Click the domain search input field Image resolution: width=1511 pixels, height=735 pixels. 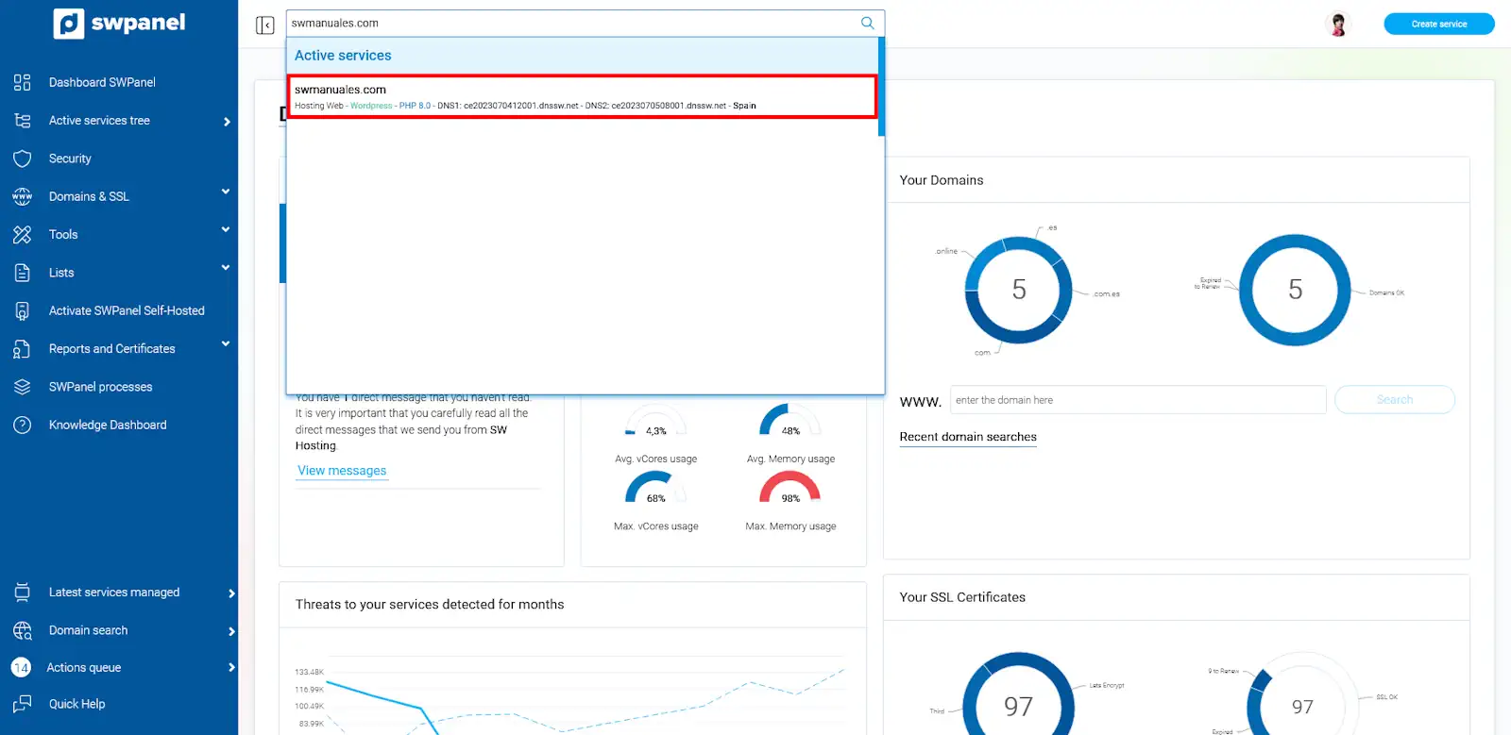[x=1137, y=400]
